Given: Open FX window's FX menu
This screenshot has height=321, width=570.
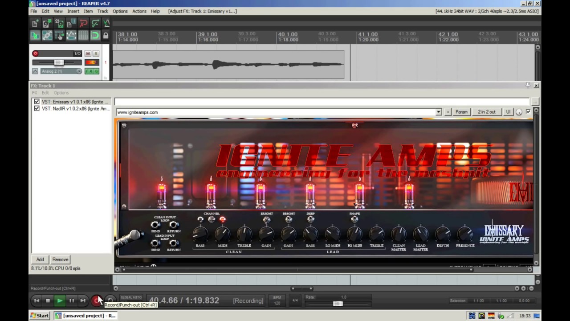Looking at the screenshot, I should tap(34, 93).
